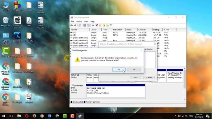Open Firefox from the taskbar
212x119 pixels.
click(x=34, y=116)
